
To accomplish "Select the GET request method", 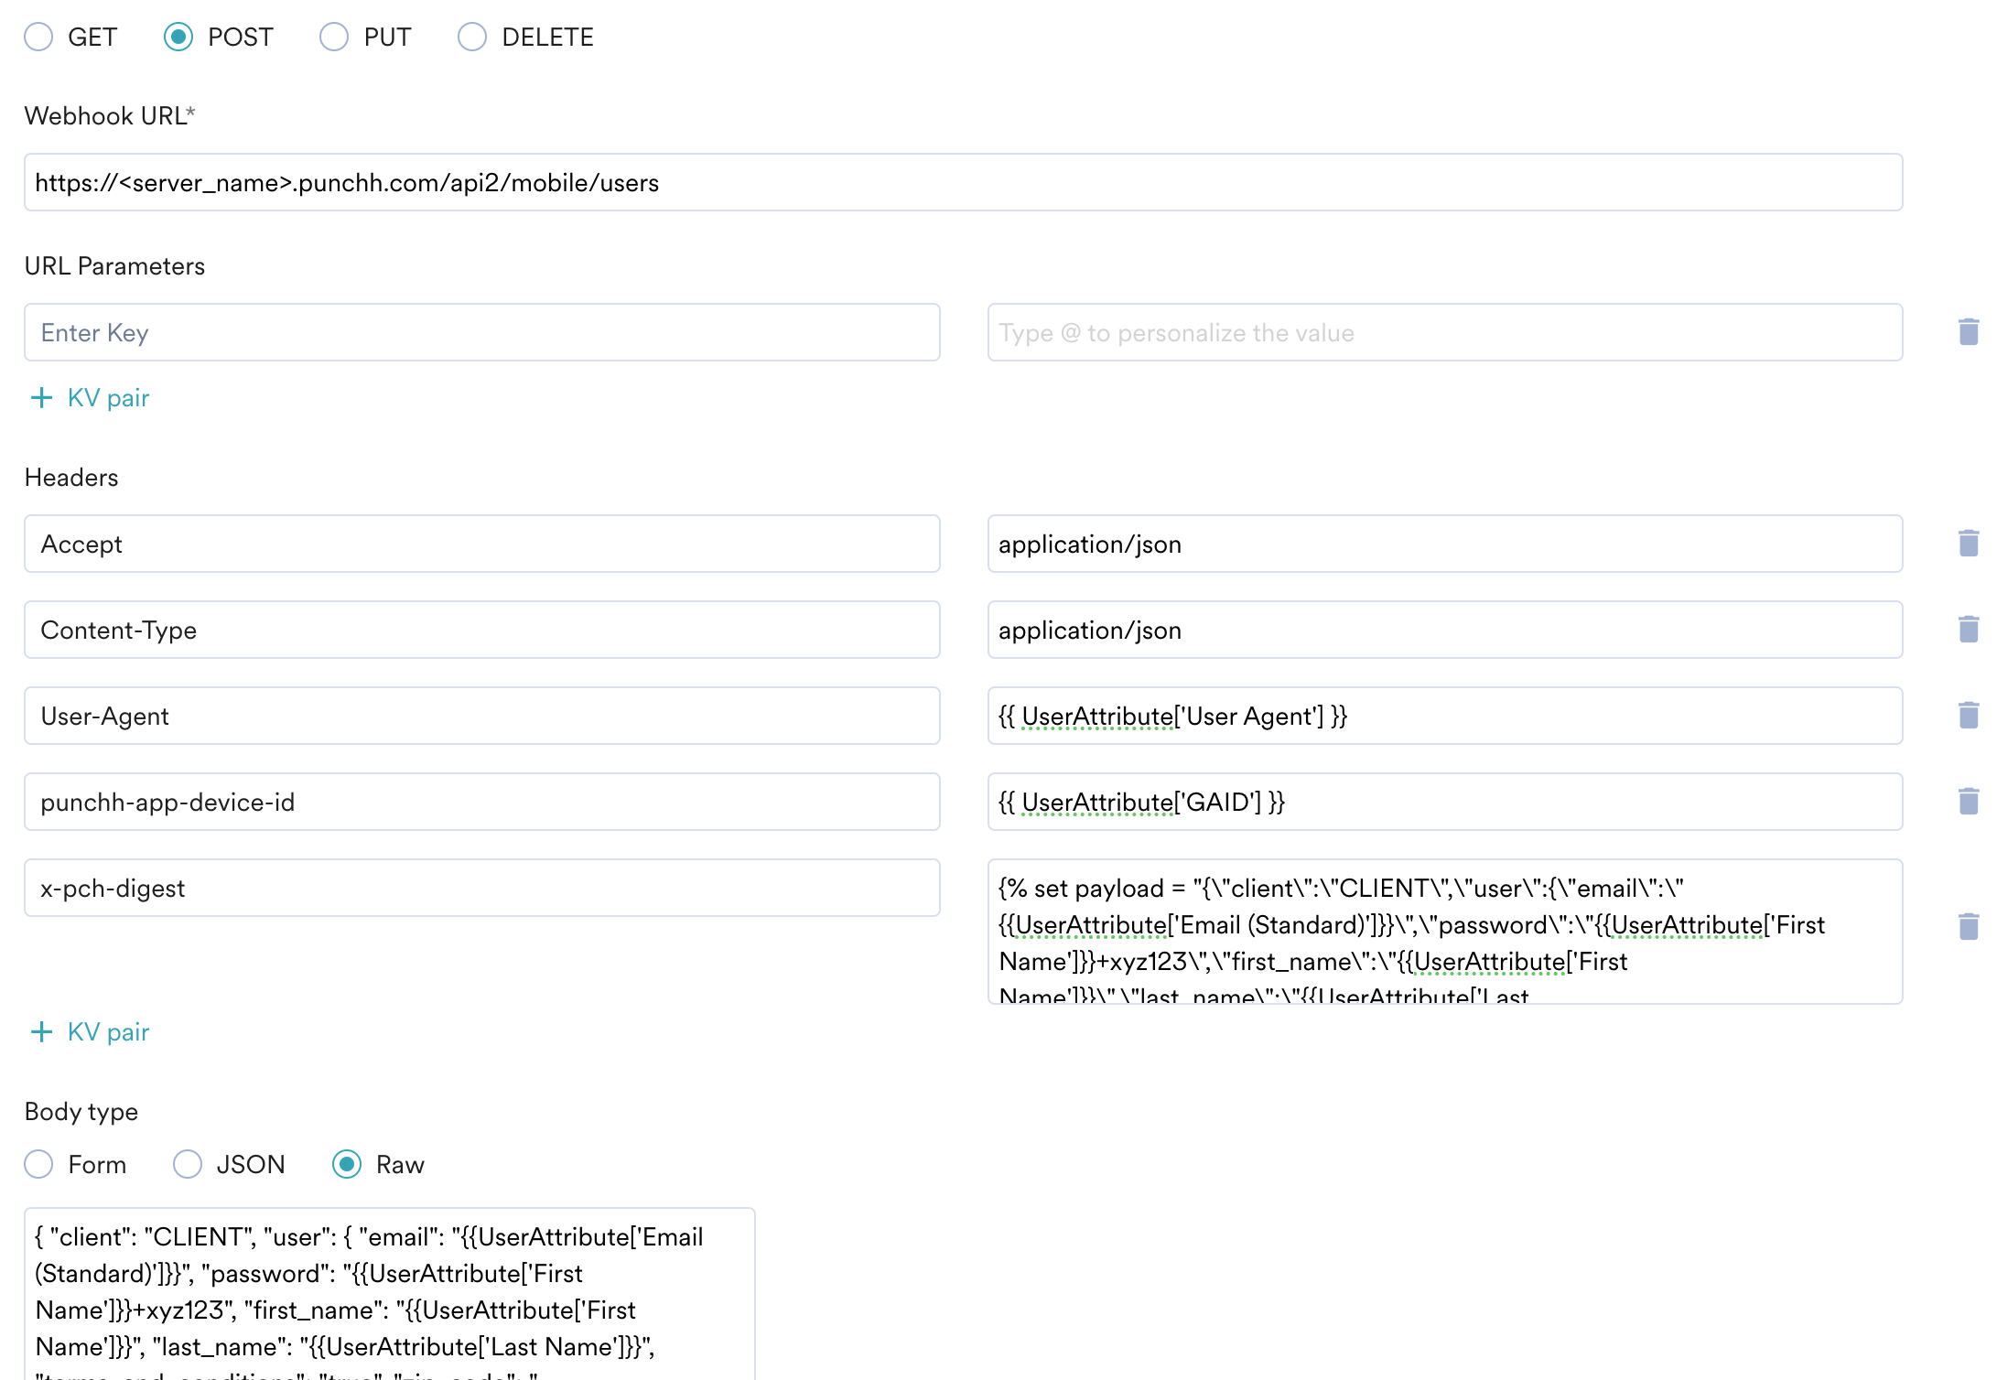I will point(38,37).
